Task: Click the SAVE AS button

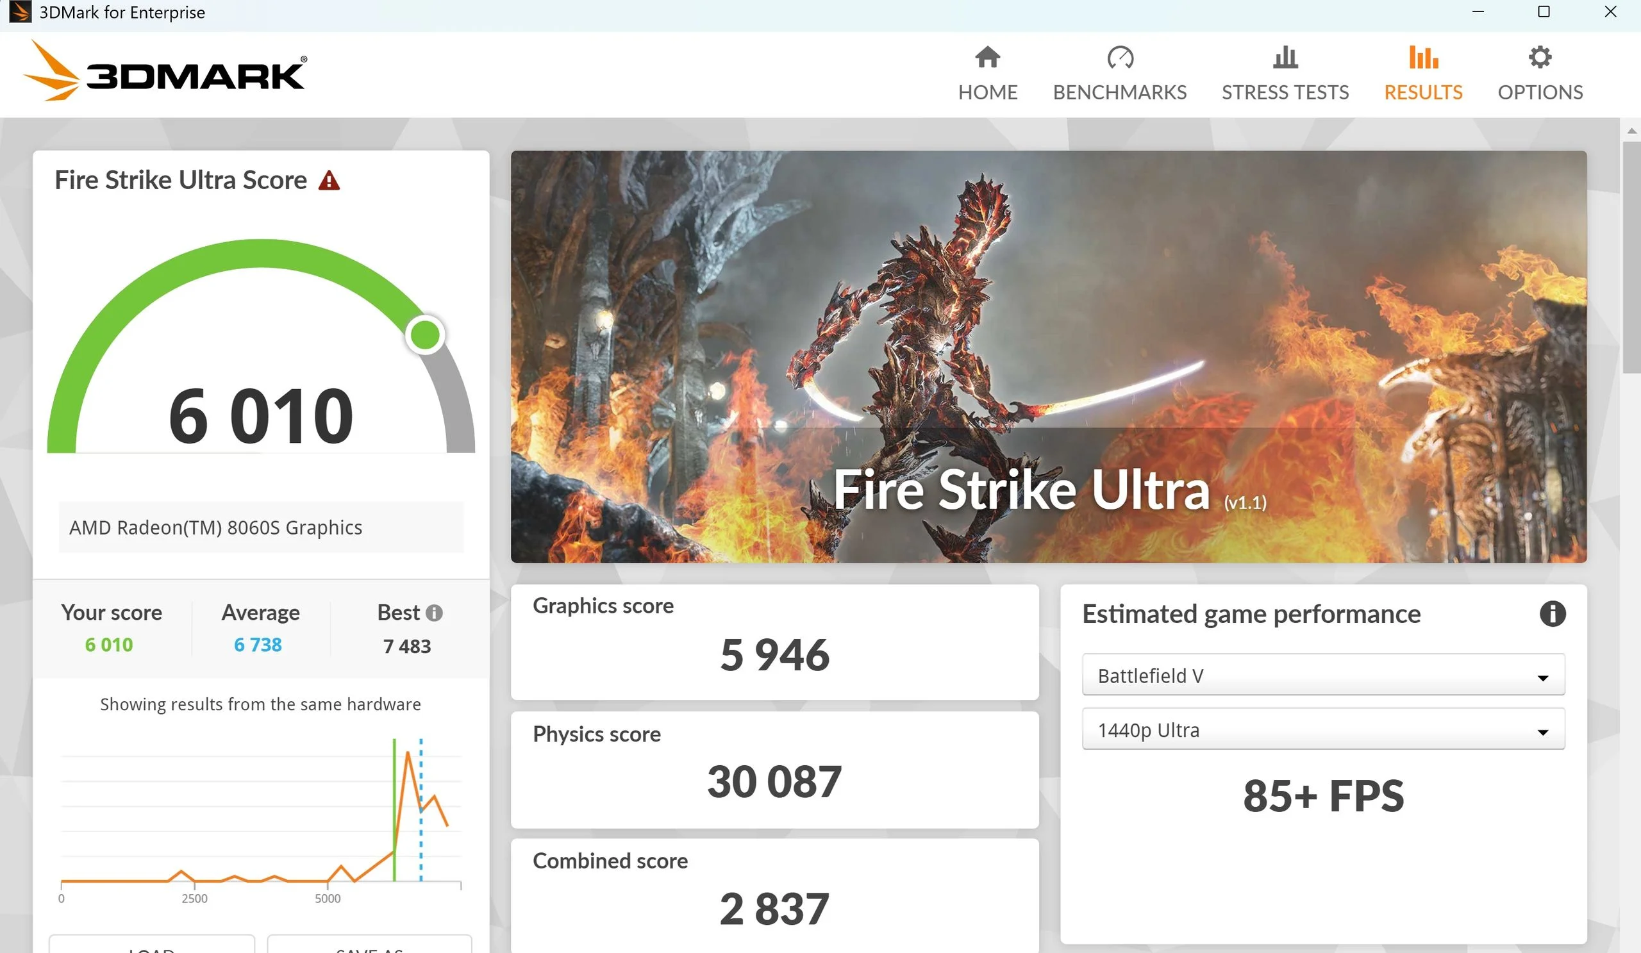Action: 369,945
